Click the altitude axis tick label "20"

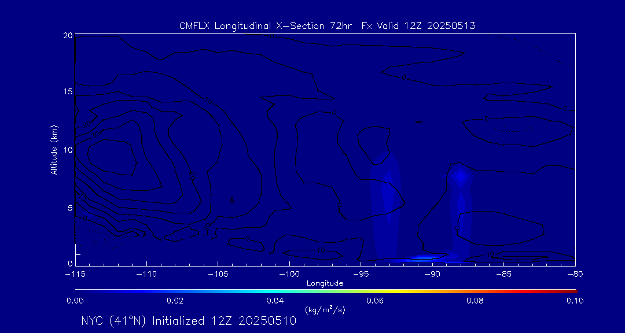click(68, 35)
